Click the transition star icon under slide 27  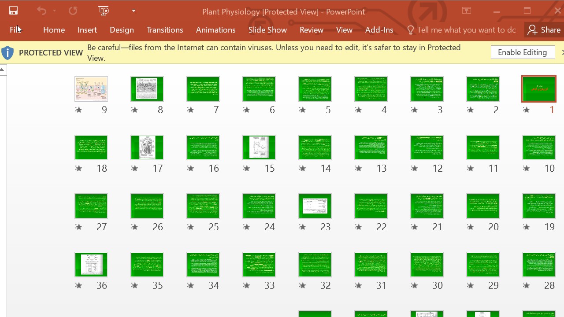pyautogui.click(x=78, y=227)
